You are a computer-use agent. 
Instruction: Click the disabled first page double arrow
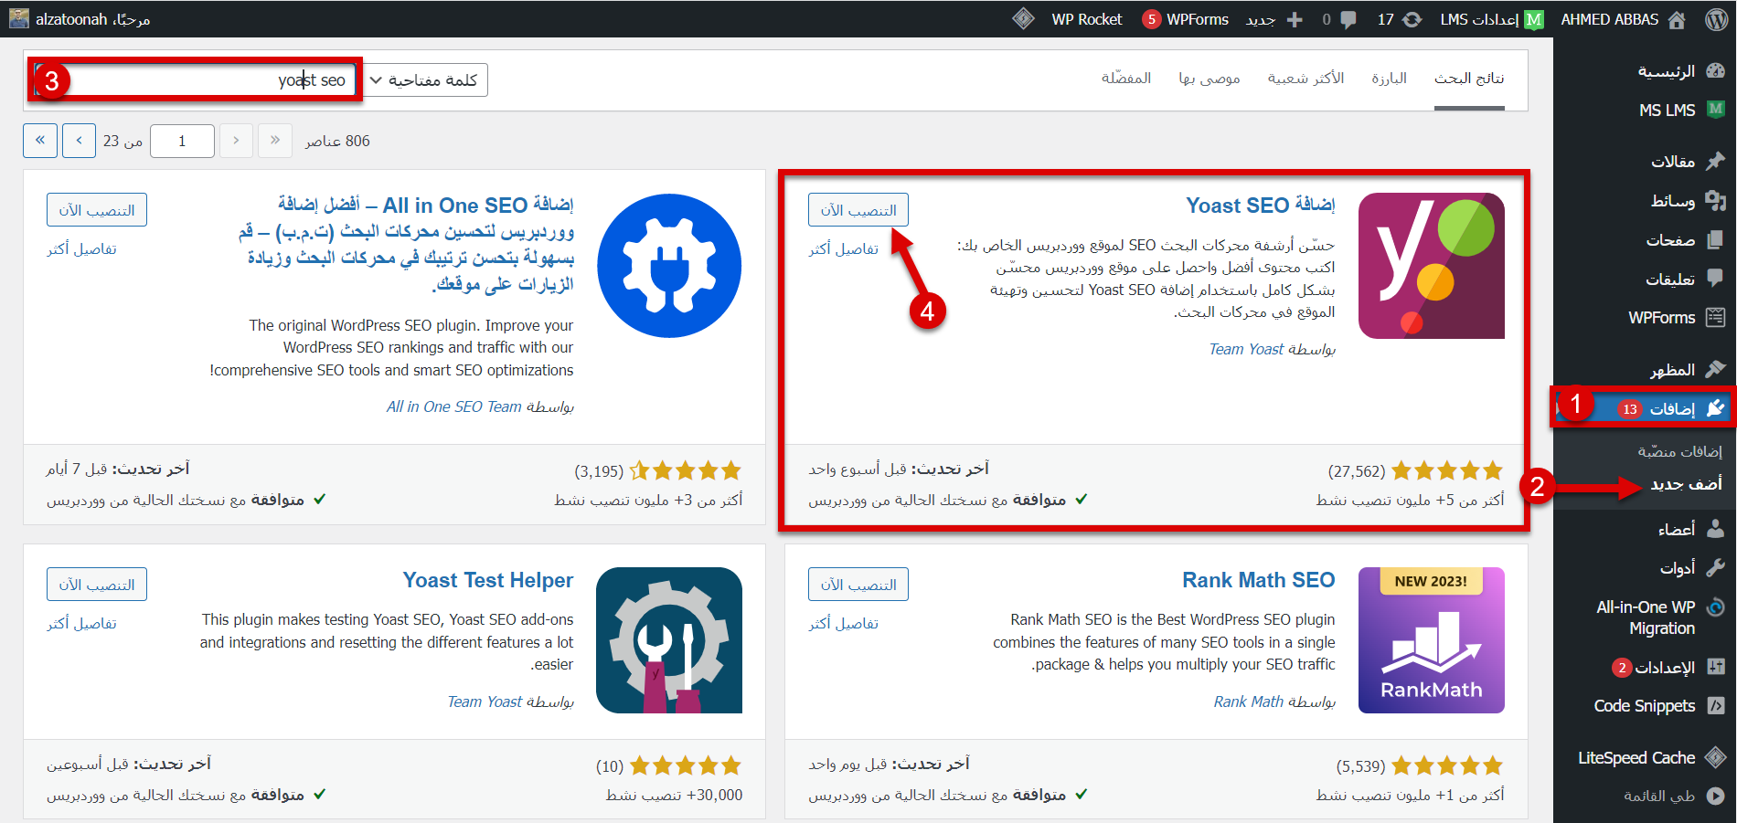click(x=275, y=140)
